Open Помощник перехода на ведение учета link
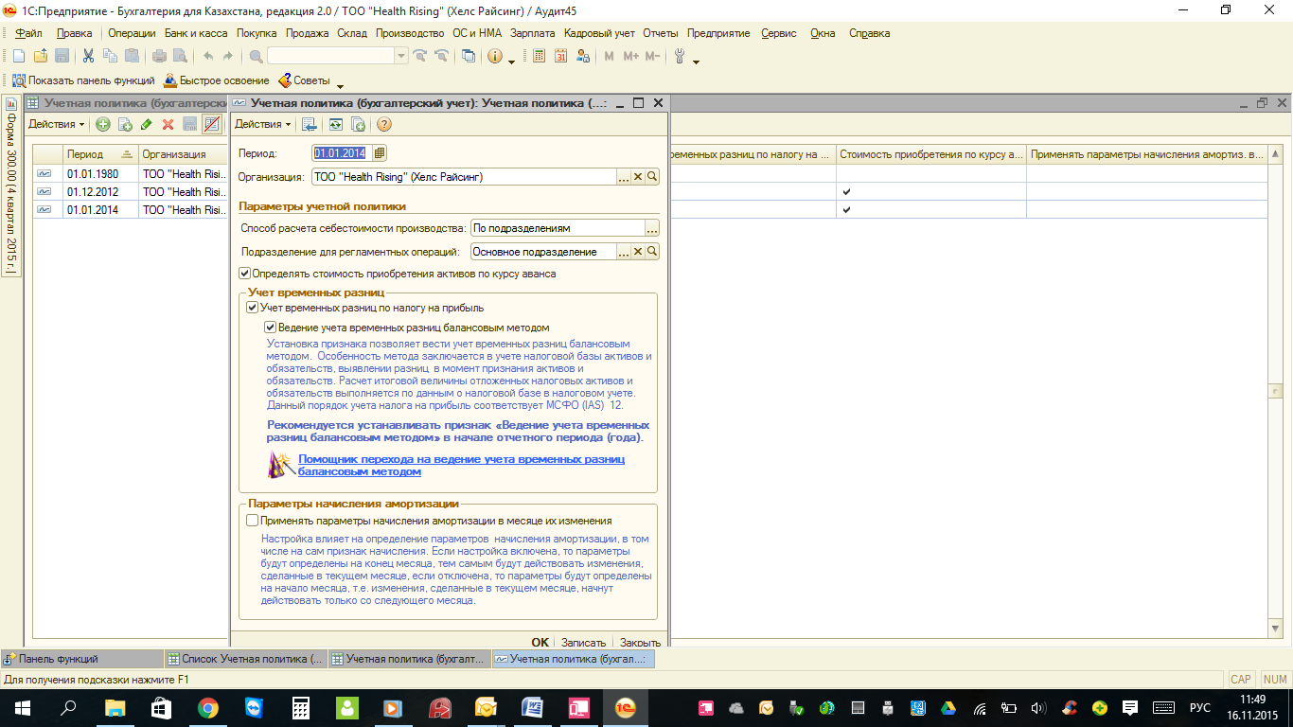Viewport: 1293px width, 727px height. [462, 465]
